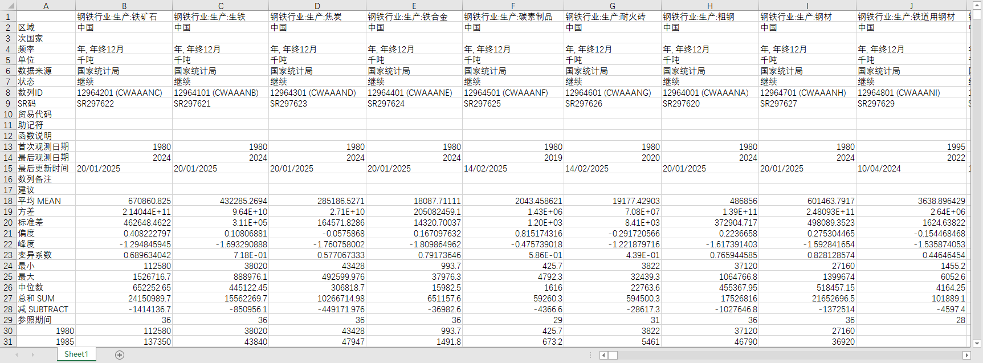Screen dimensions: 983x363
Task: Select cell 12964701 (CWAAANH)
Action: (x=807, y=92)
